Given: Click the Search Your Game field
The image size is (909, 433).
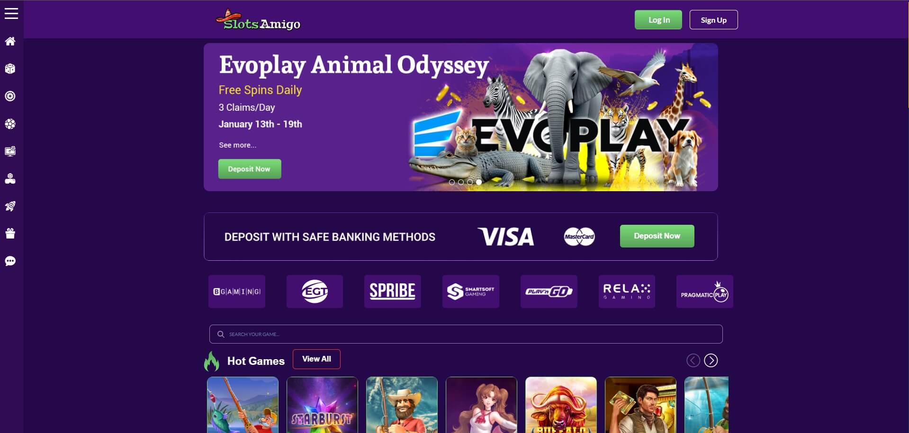Looking at the screenshot, I should pyautogui.click(x=466, y=334).
